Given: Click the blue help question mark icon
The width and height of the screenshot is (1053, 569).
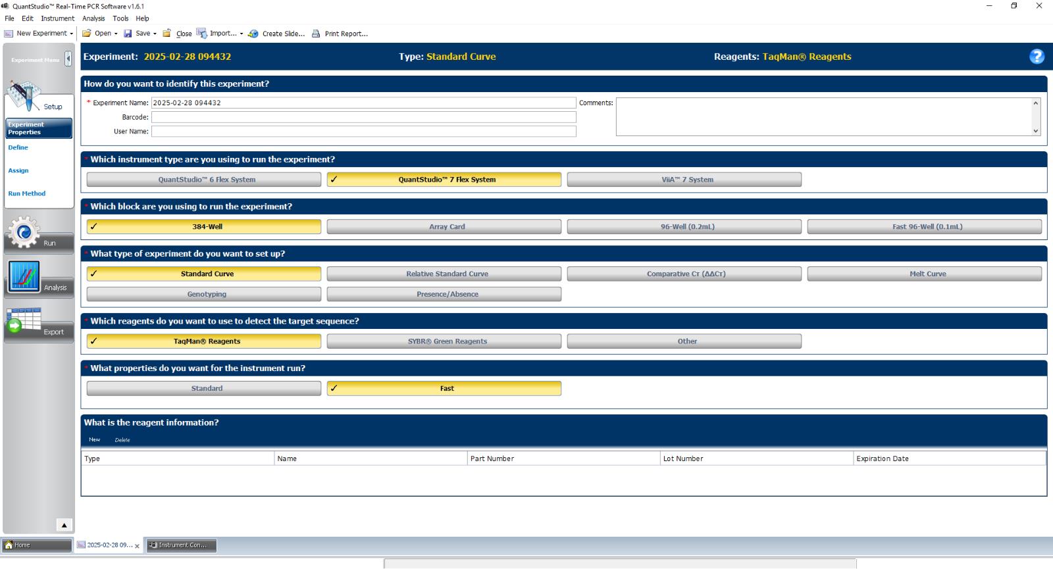Looking at the screenshot, I should [1037, 57].
